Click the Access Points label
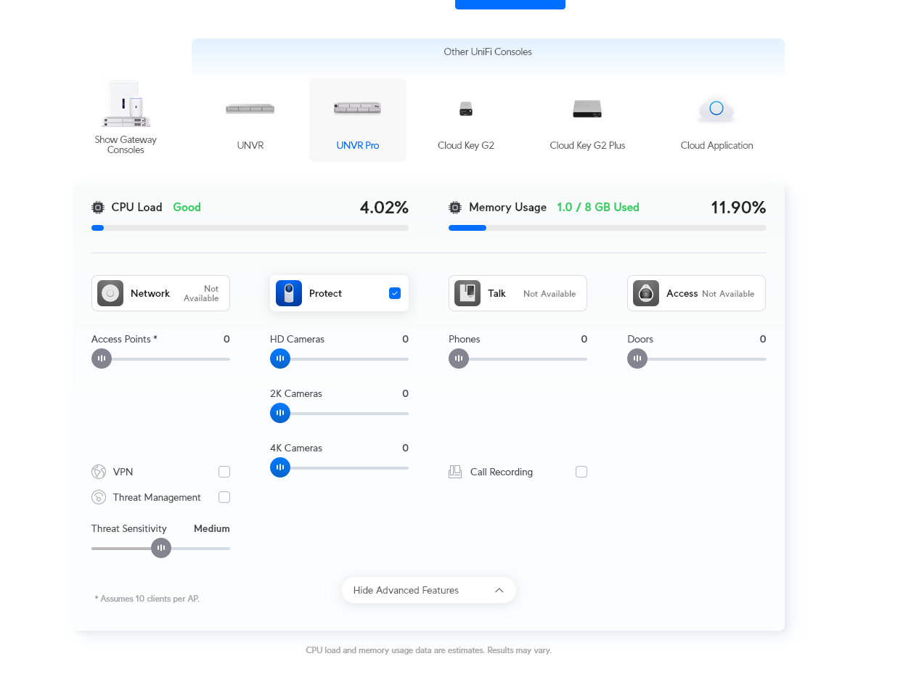Viewport: 911px width, 688px height. pos(124,339)
